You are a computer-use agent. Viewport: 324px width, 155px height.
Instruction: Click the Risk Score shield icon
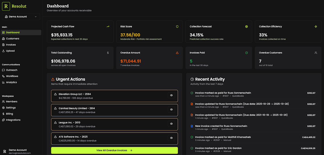177,27
